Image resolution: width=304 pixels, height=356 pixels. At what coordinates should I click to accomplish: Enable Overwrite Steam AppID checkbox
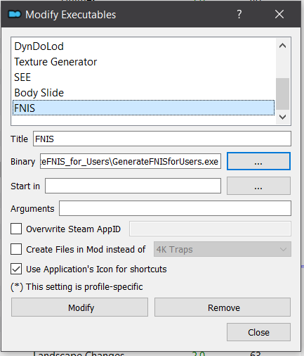click(16, 229)
